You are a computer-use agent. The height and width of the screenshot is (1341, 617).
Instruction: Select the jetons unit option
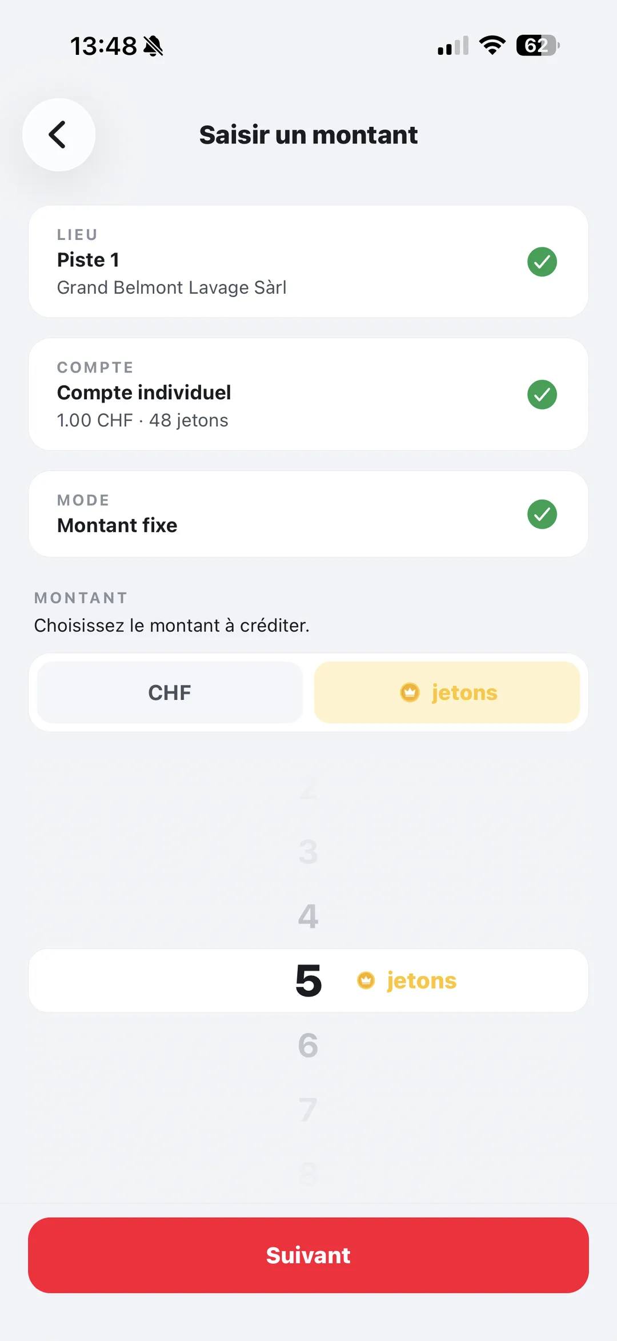(447, 692)
